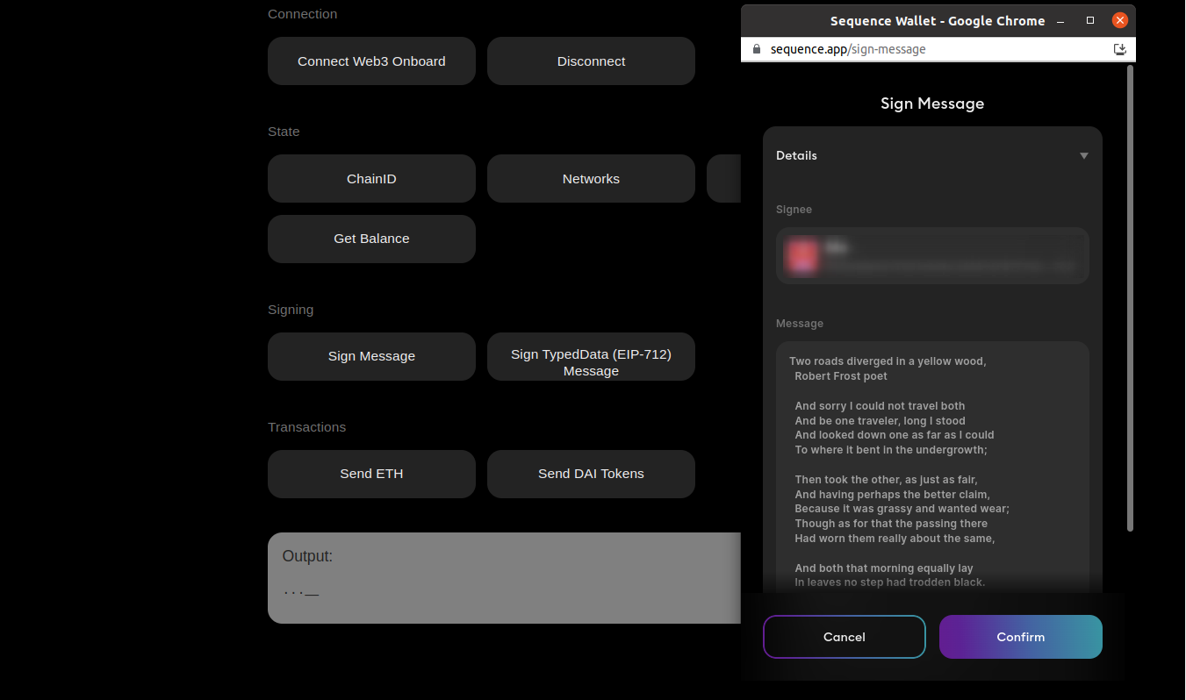Screen dimensions: 1186x700
Task: Click the line 'Because it was grassy and wanted wear;'
Action: pos(902,509)
